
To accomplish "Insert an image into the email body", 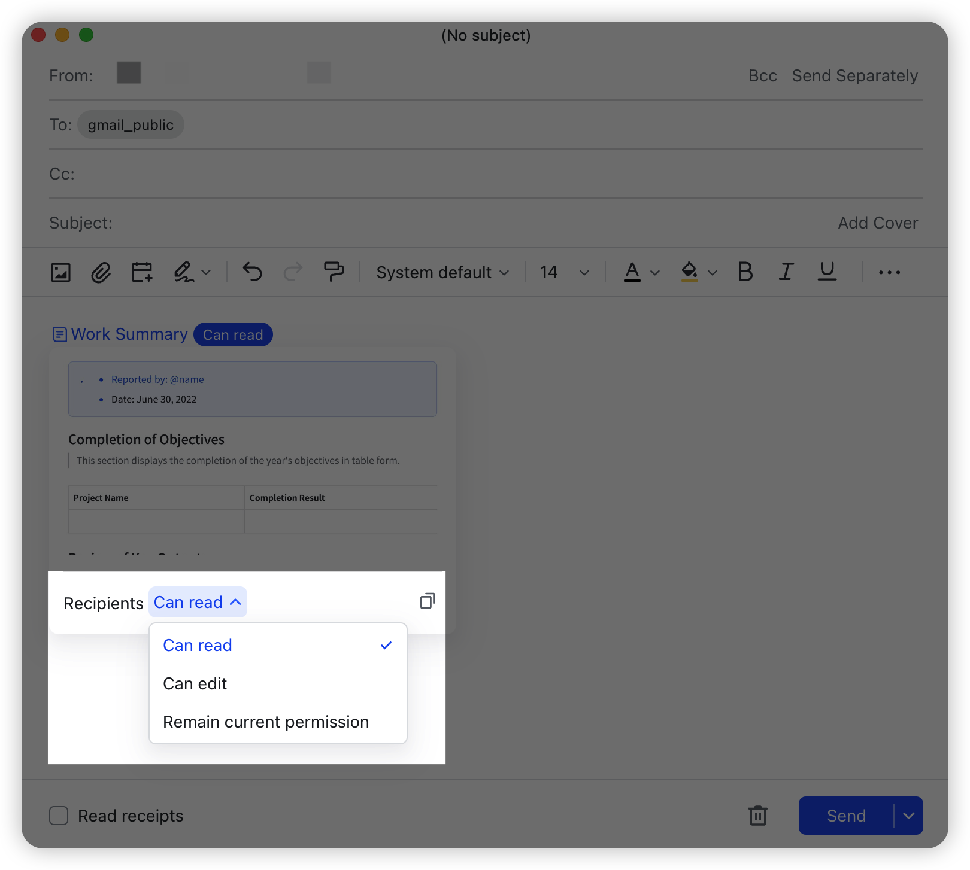I will tap(60, 272).
